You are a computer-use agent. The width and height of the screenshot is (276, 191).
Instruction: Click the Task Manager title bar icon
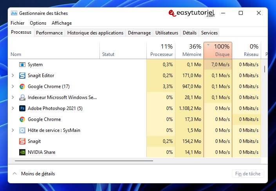click(14, 13)
